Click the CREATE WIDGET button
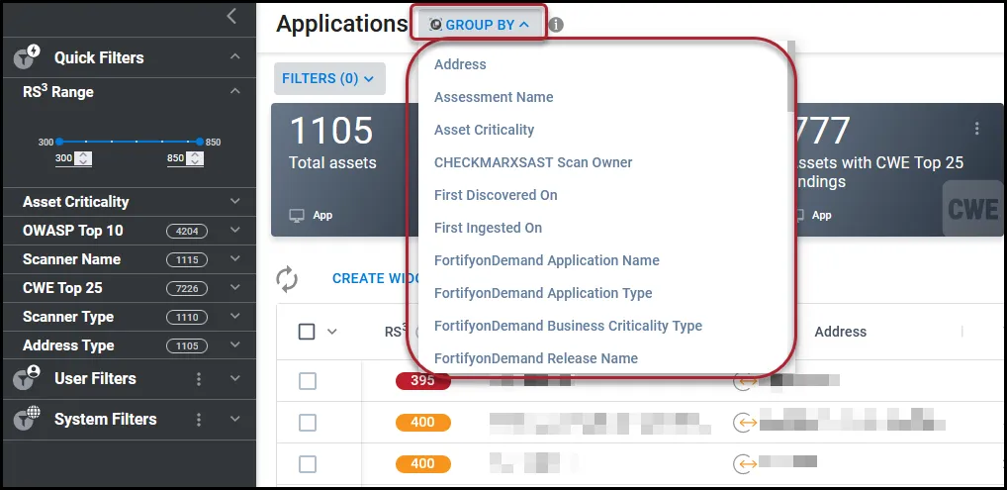1007x490 pixels. [x=376, y=278]
